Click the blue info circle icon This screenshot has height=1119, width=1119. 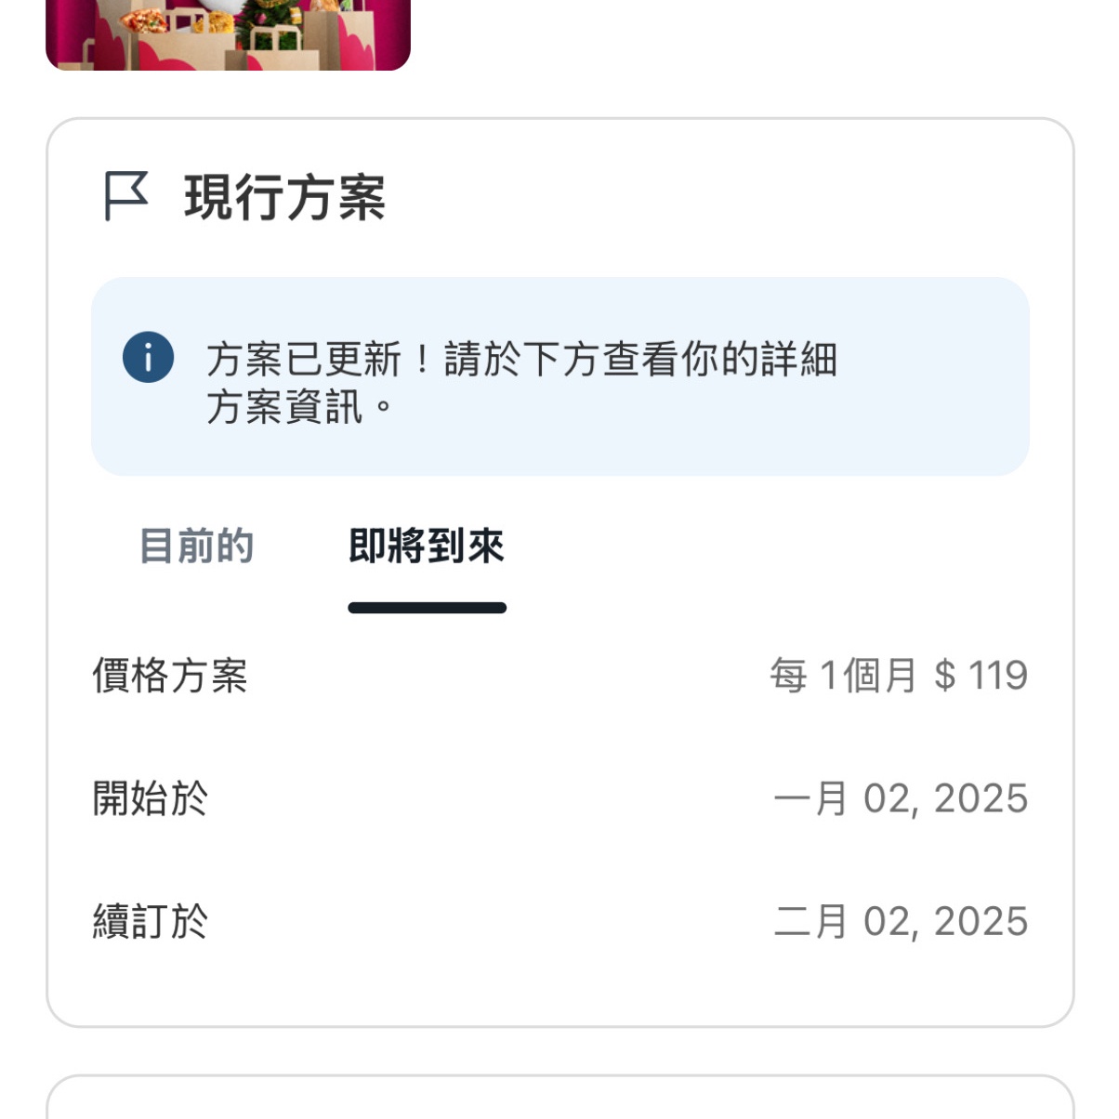point(148,358)
